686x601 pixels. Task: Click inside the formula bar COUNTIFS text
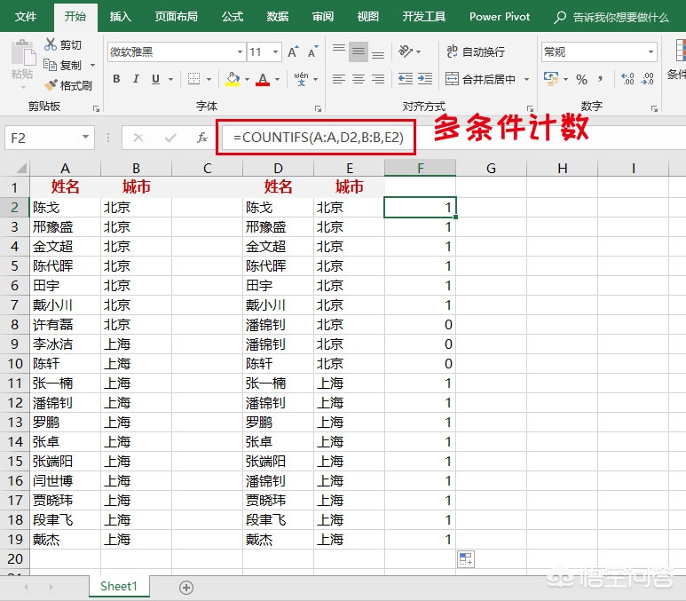coord(318,138)
